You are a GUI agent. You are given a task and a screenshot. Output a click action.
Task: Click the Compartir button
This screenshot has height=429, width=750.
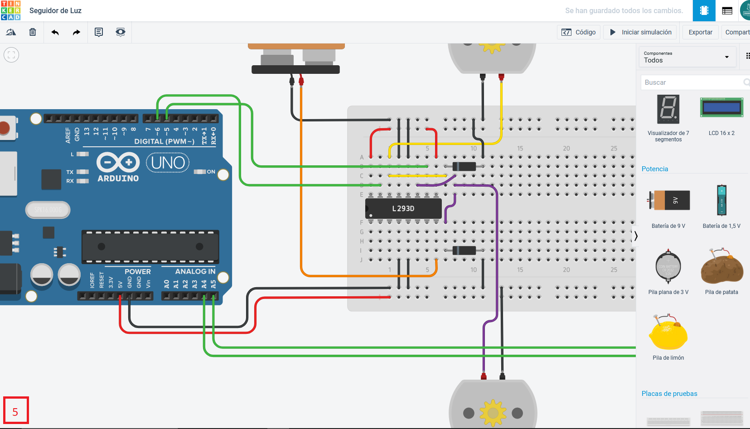pos(736,32)
